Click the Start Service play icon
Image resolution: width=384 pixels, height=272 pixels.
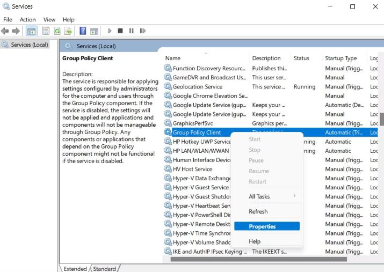pos(110,31)
